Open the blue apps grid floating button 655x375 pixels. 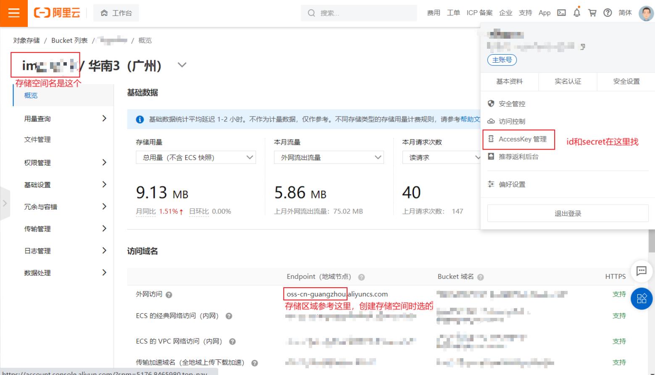(642, 298)
